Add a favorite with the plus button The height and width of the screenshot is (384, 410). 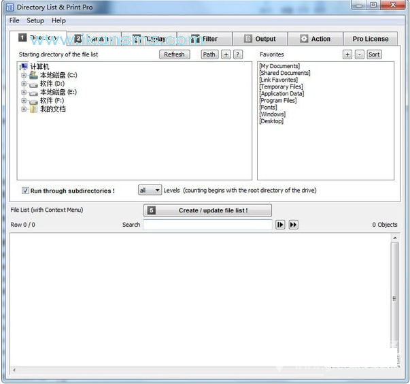[x=347, y=54]
